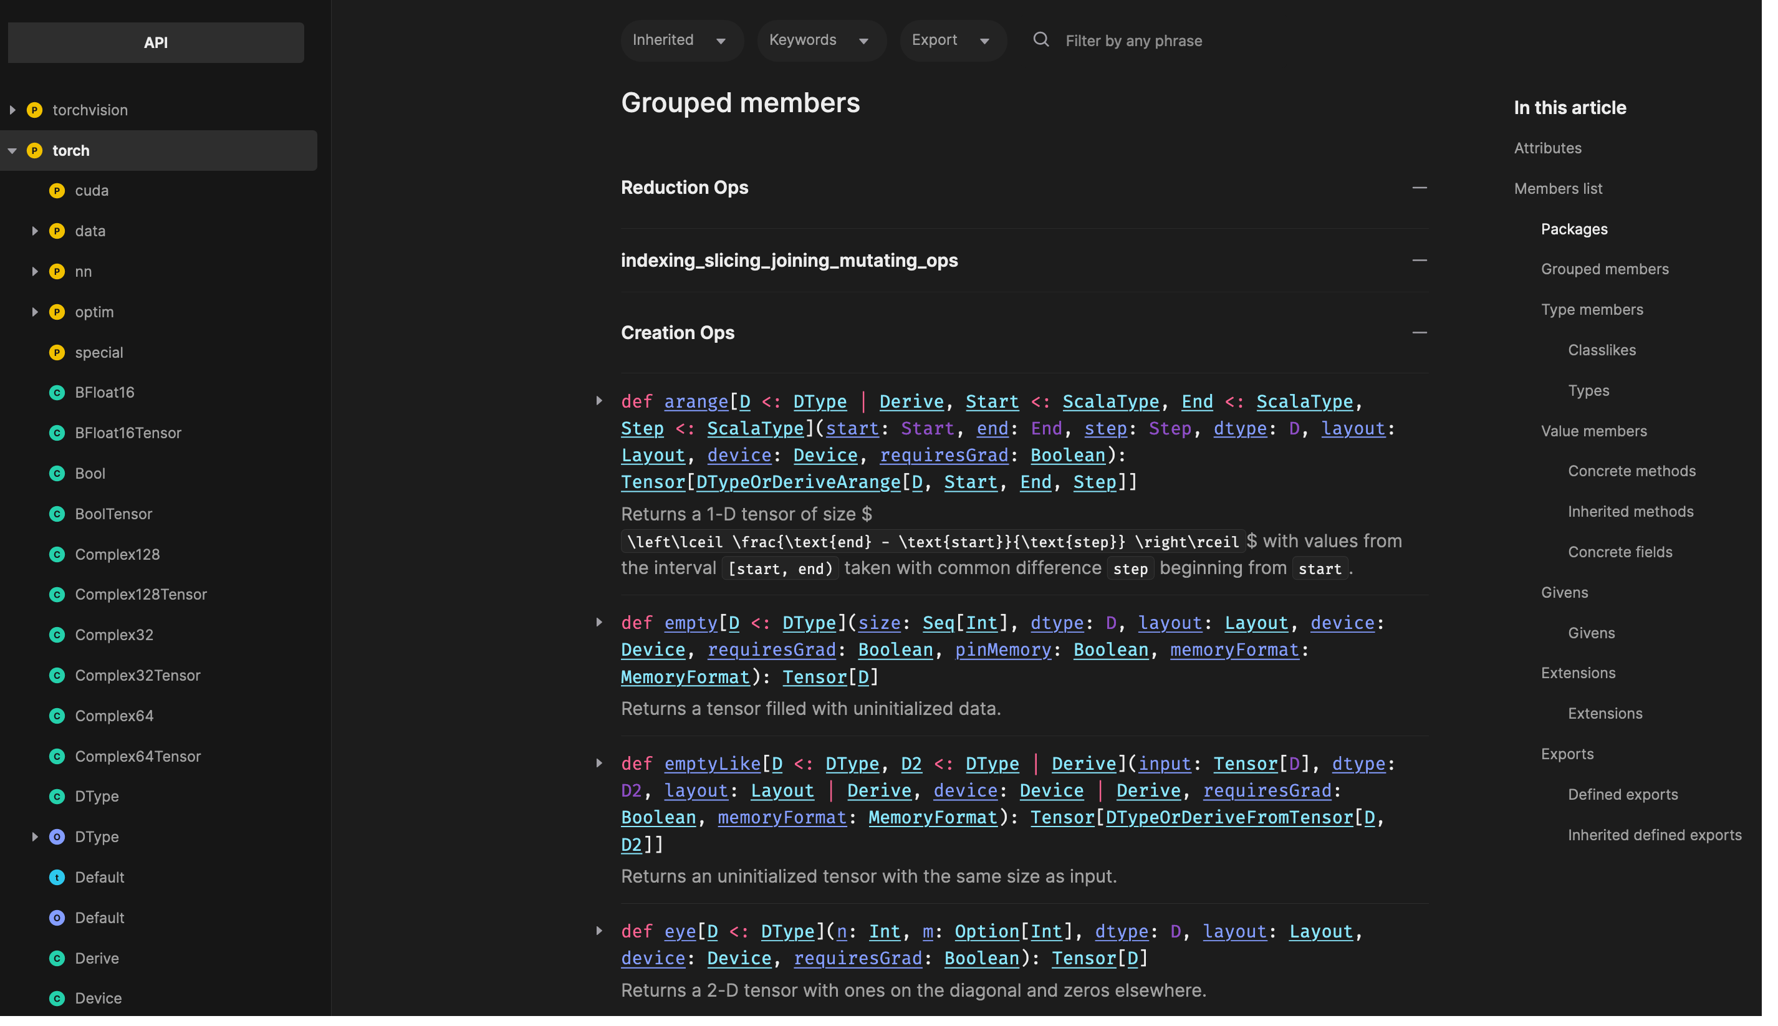1778x1026 pixels.
Task: Toggle indexing_slicing_joining_mutating_ops section
Action: tap(1420, 260)
